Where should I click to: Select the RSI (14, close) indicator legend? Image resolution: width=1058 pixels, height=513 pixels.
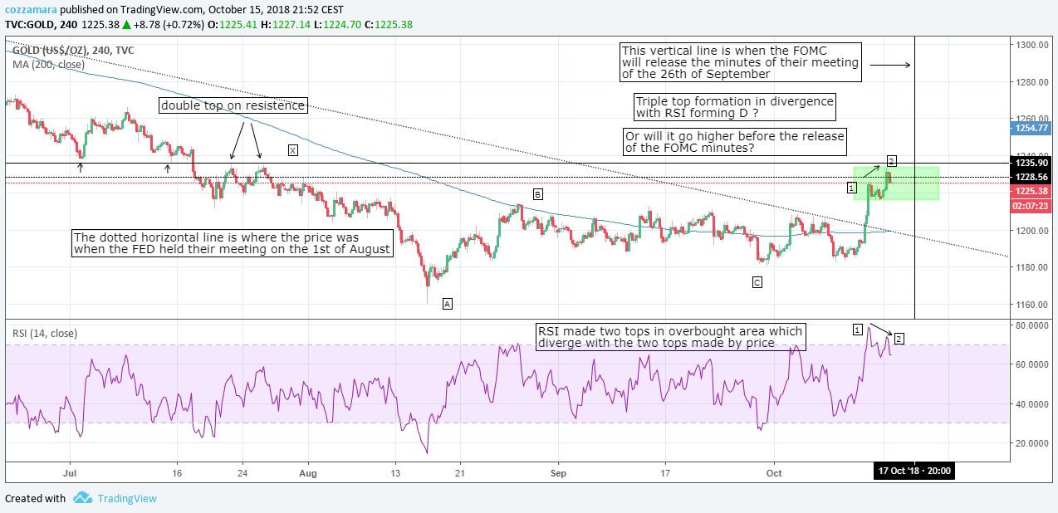pyautogui.click(x=45, y=334)
